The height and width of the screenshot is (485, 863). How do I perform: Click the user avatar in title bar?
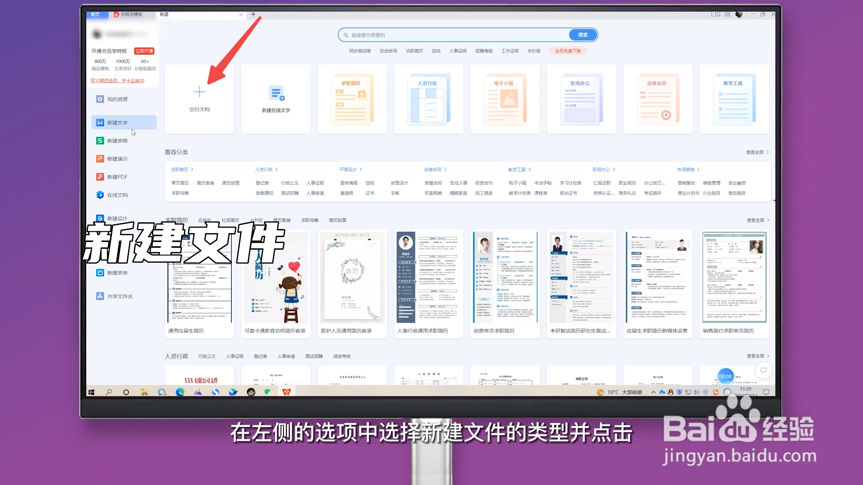(739, 14)
